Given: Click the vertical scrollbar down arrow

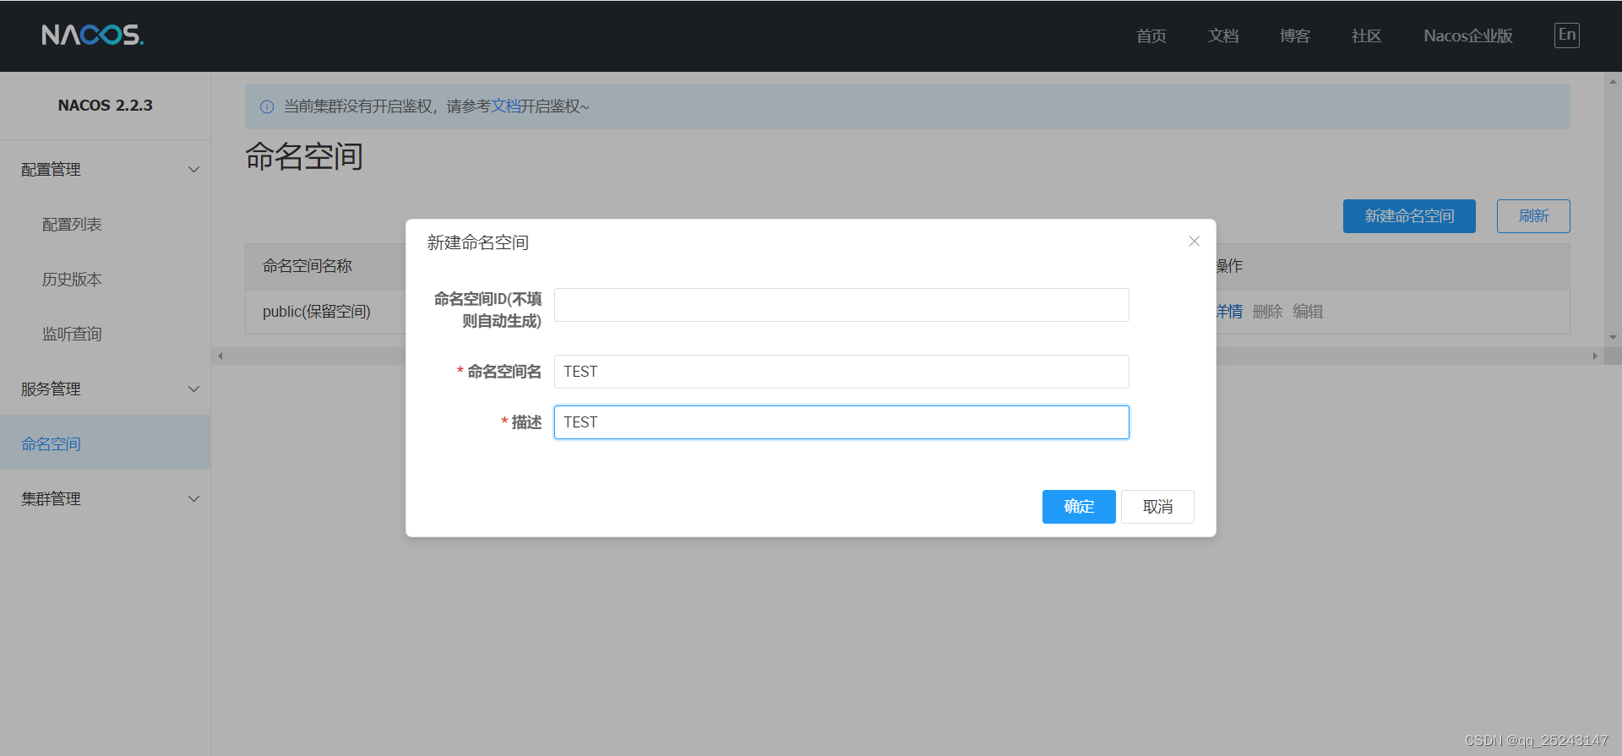Looking at the screenshot, I should click(x=1613, y=337).
